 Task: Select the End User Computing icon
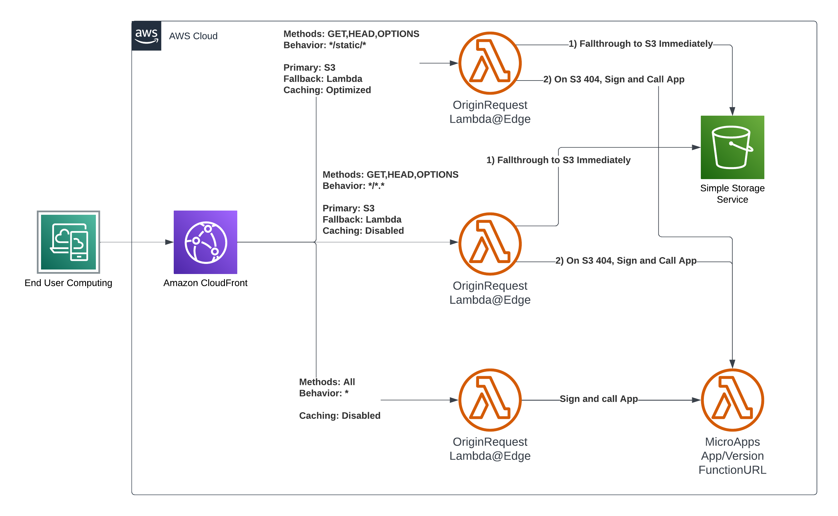[68, 242]
